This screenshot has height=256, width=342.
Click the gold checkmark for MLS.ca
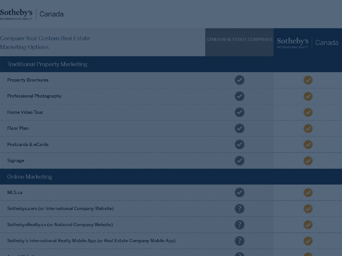pyautogui.click(x=308, y=193)
